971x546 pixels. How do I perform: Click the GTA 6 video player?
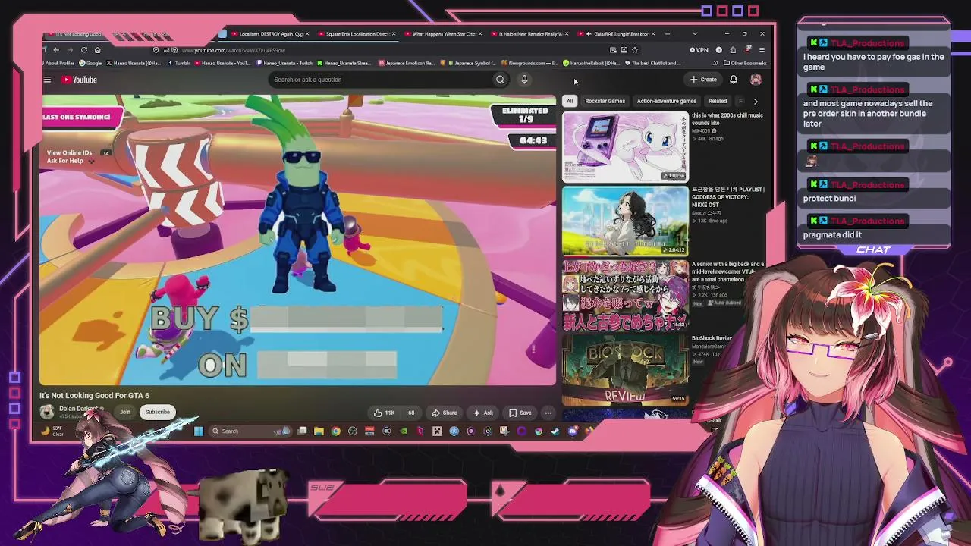coord(298,240)
